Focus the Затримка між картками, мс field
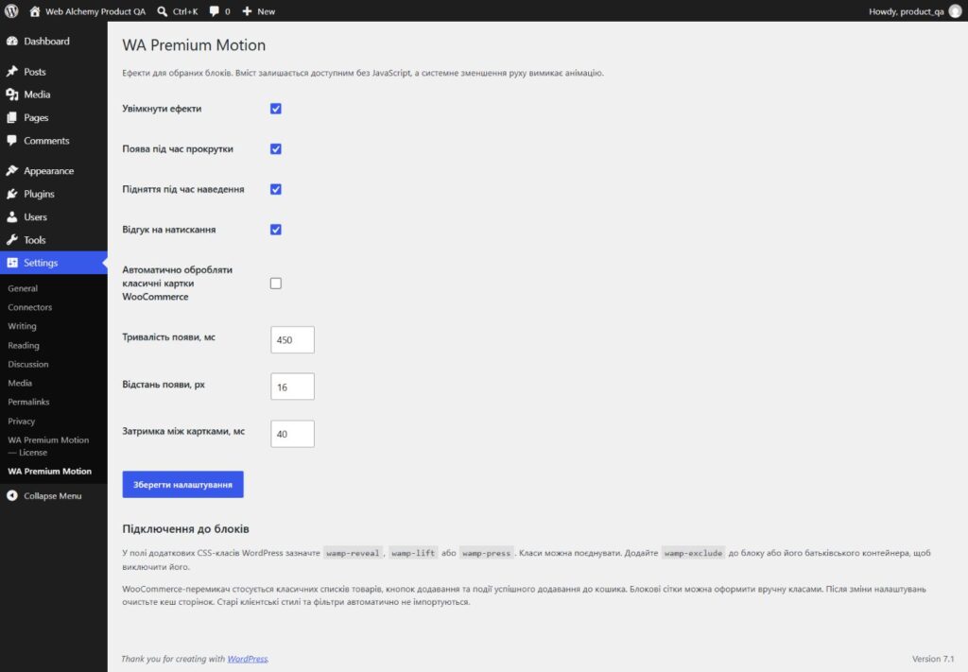 (293, 434)
